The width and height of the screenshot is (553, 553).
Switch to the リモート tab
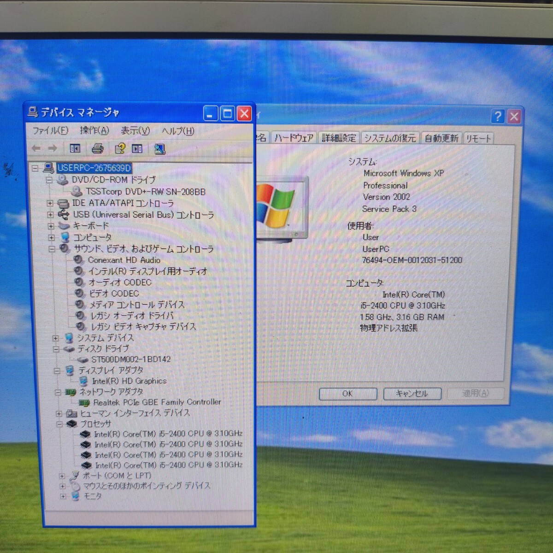[478, 138]
